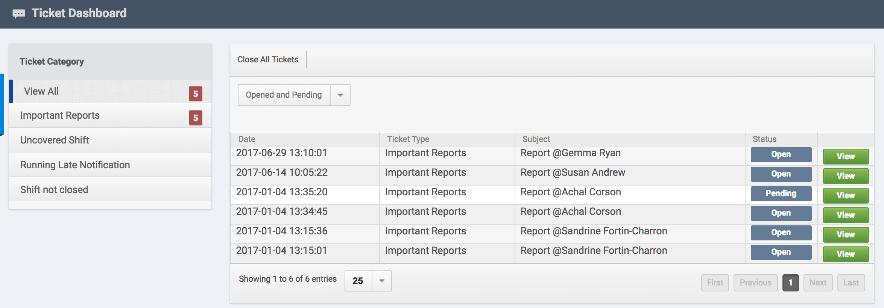Select the Uncovered Shift category

pos(55,140)
